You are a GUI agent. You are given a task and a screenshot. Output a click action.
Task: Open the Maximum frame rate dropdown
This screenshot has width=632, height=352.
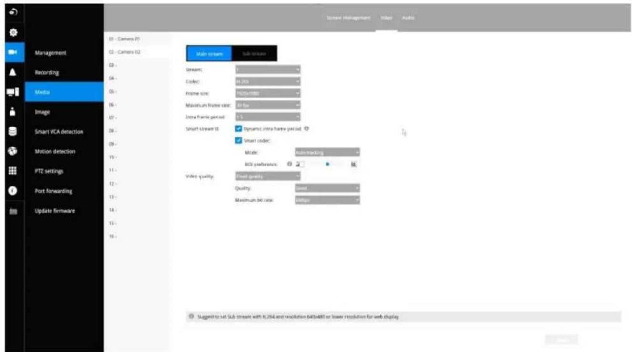[268, 105]
